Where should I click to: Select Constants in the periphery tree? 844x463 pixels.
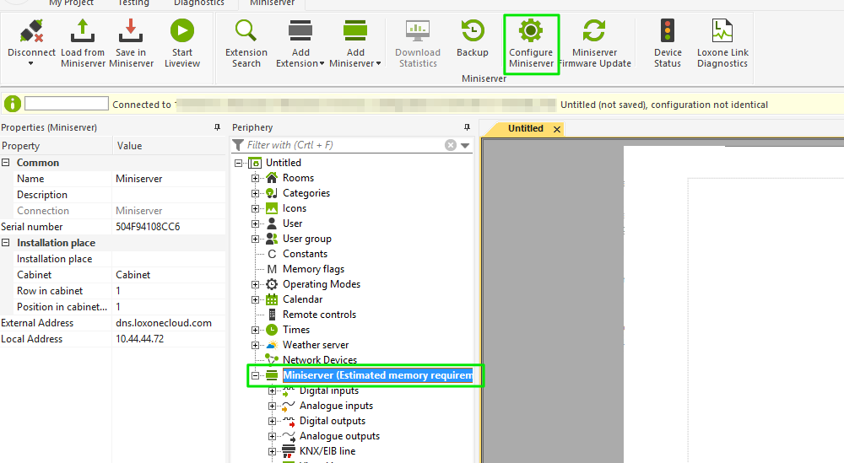[305, 254]
